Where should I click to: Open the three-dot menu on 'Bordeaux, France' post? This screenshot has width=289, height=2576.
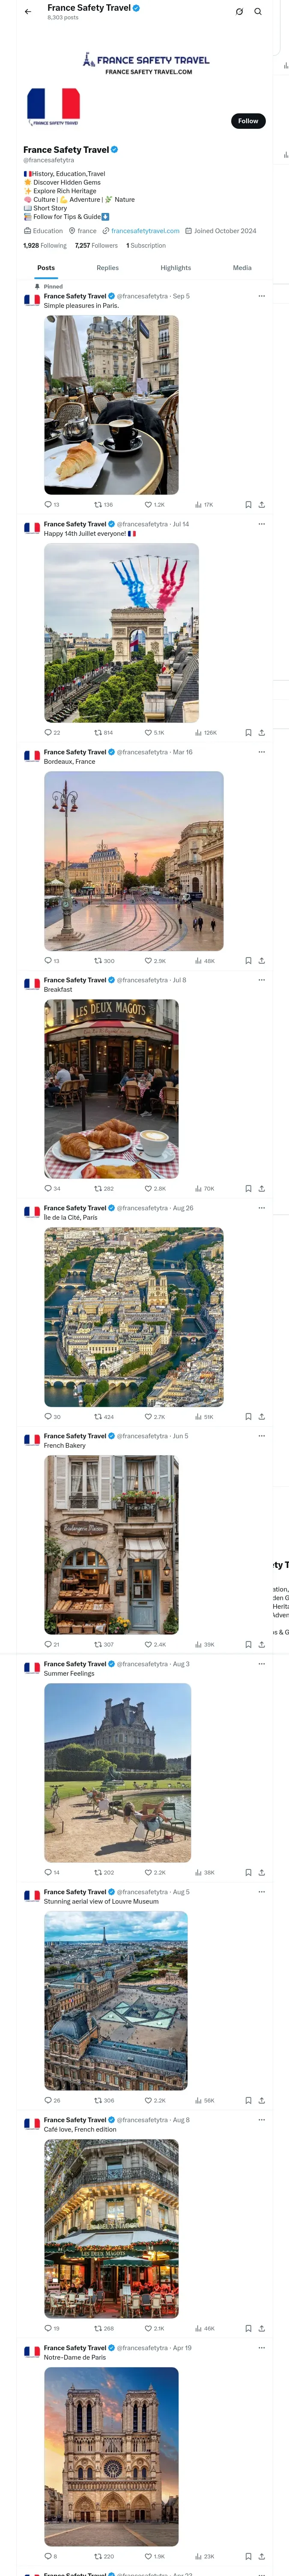tap(261, 752)
